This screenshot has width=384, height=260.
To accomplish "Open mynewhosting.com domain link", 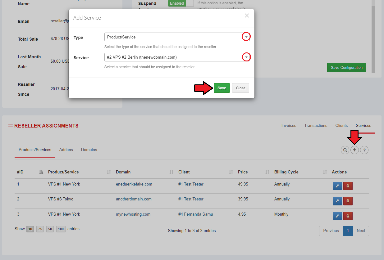I will coord(133,214).
